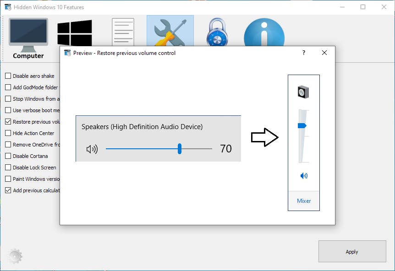Click the Computer label under monitor icon

pos(28,56)
